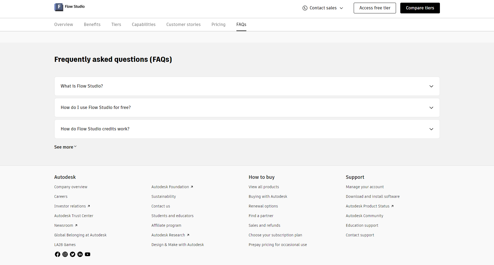Click external arrow icon beside Autodesk Research
The width and height of the screenshot is (494, 265).
click(188, 235)
